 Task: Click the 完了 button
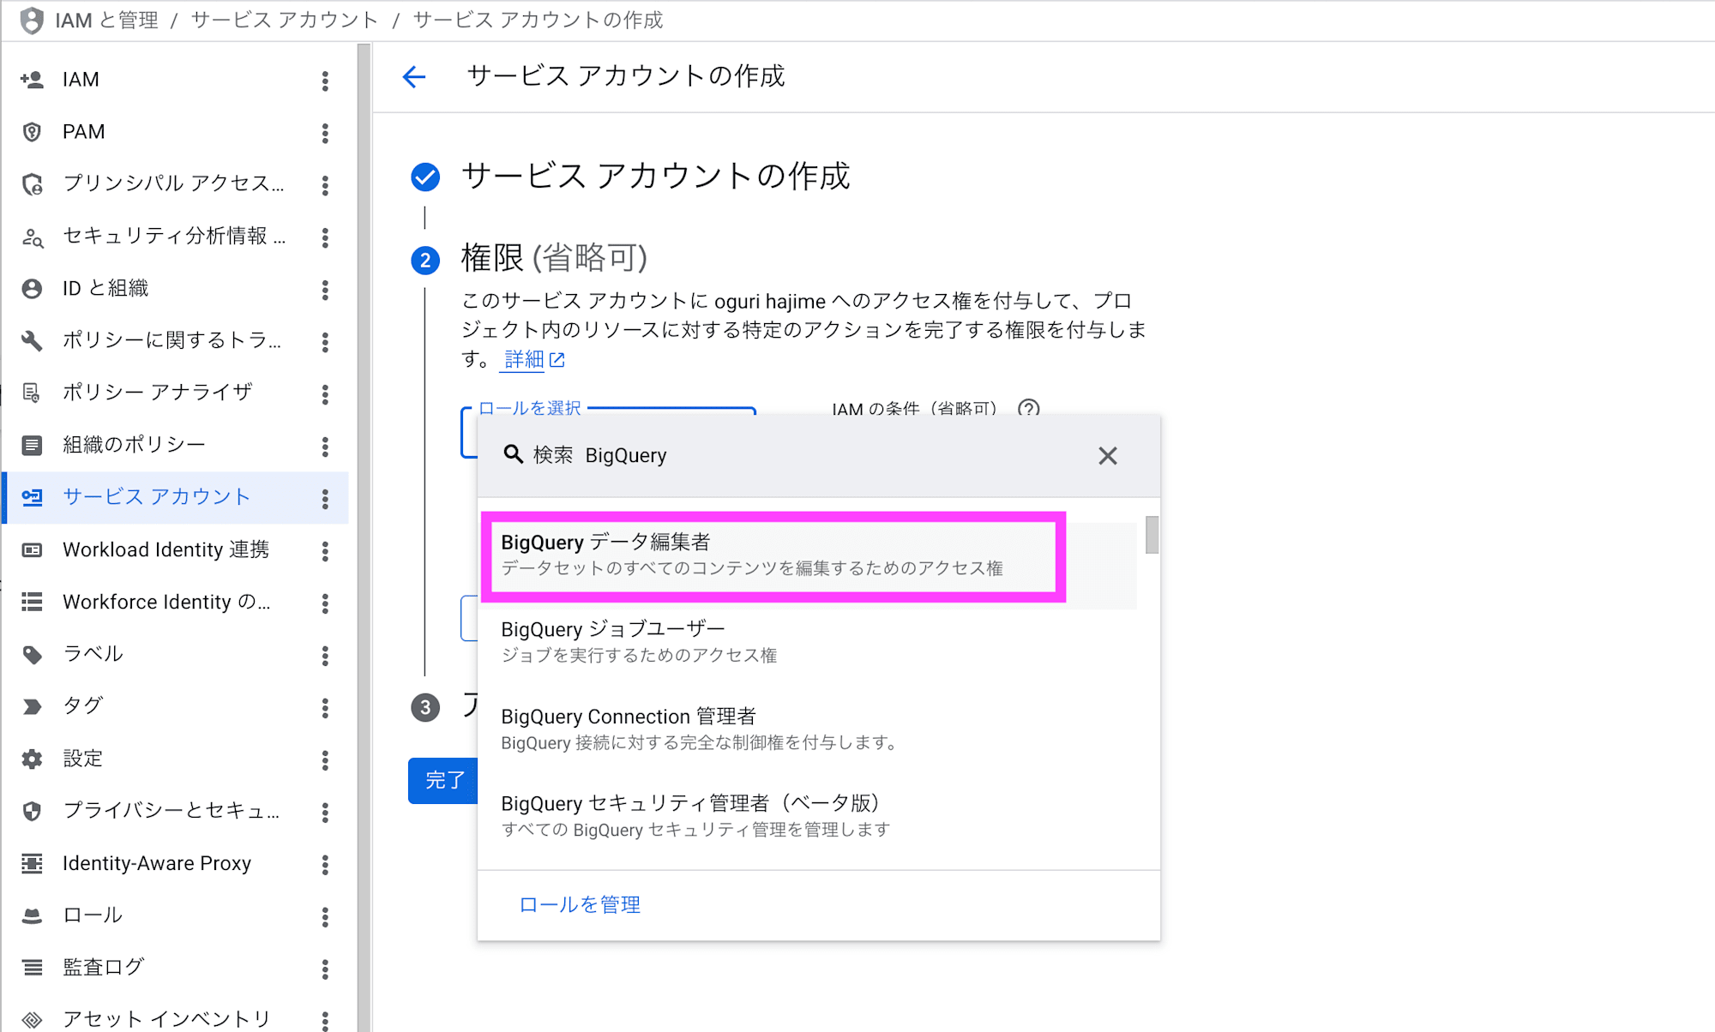(x=443, y=781)
